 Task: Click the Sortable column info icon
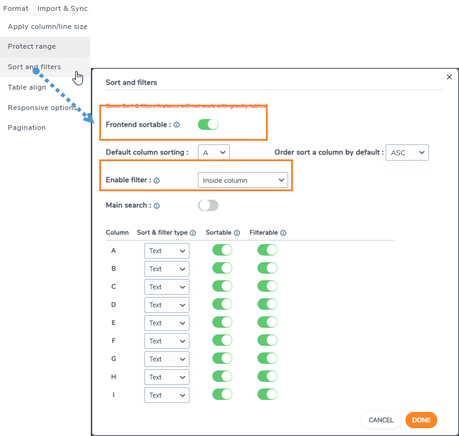237,233
